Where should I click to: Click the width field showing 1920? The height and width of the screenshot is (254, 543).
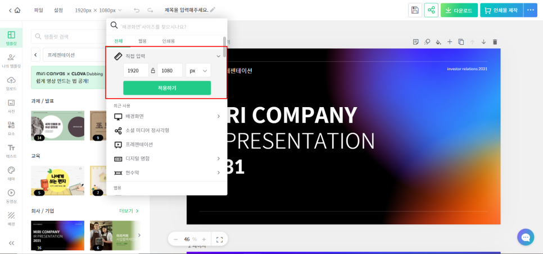(136, 71)
